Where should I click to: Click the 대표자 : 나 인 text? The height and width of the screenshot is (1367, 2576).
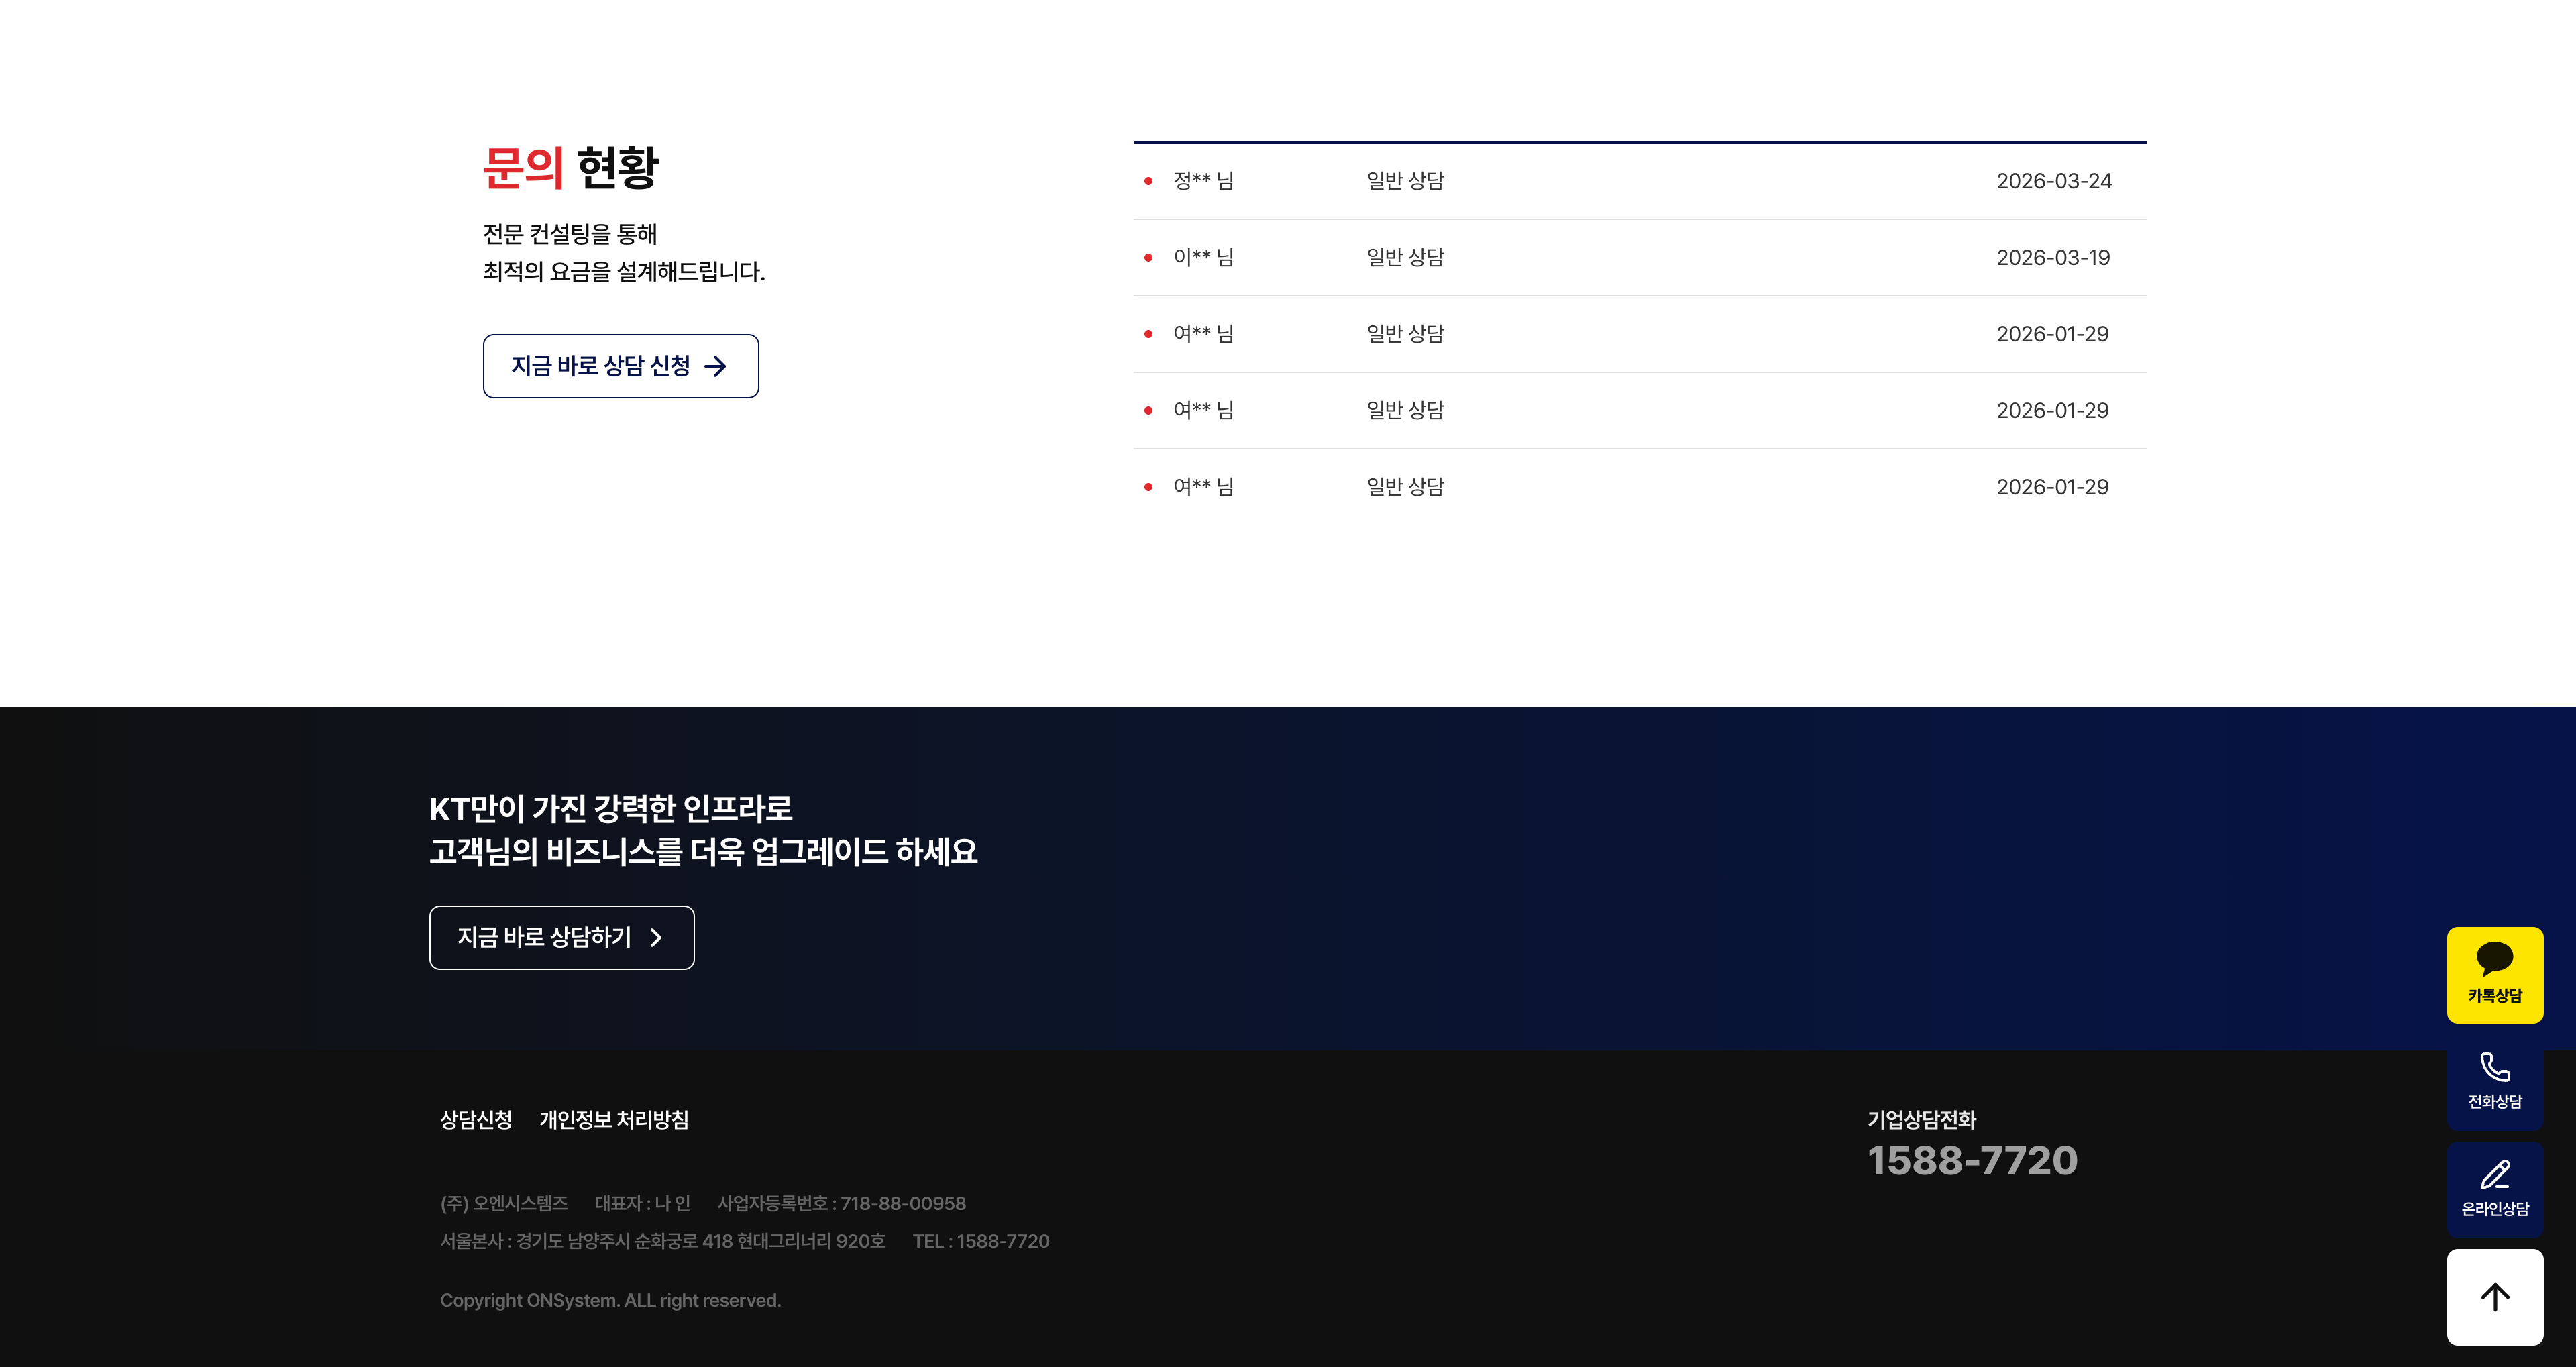pyautogui.click(x=642, y=1203)
